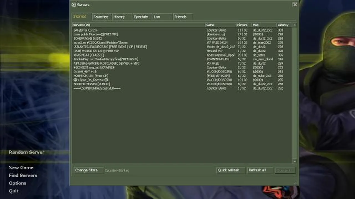Image resolution: width=355 pixels, height=199 pixels.
Task: Click the ZOMBIEPLAY.RU game cell
Action: coord(218,59)
